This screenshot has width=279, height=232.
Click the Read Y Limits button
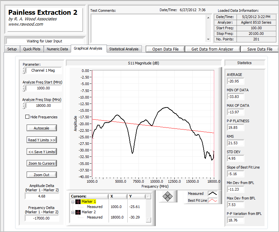(42, 140)
